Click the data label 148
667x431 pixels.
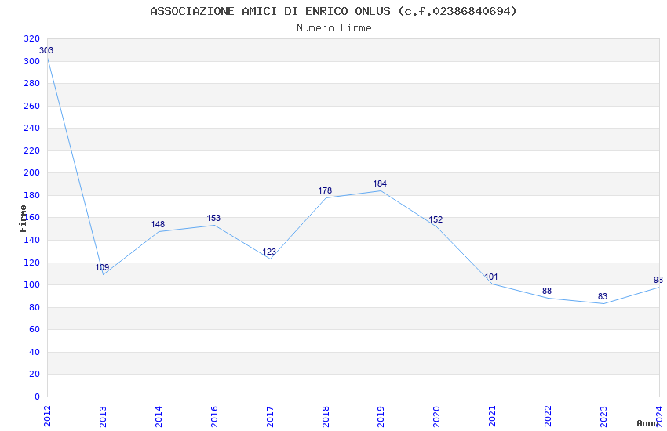point(158,224)
